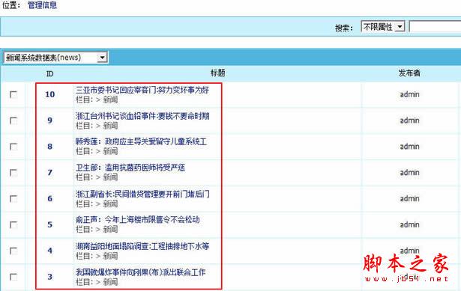Select the checkbox for row ID 3

tap(13, 277)
